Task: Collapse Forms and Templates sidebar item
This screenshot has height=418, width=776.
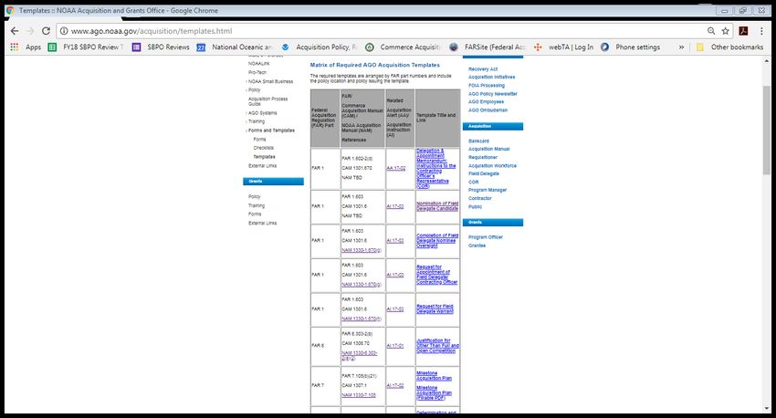Action: tap(271, 131)
